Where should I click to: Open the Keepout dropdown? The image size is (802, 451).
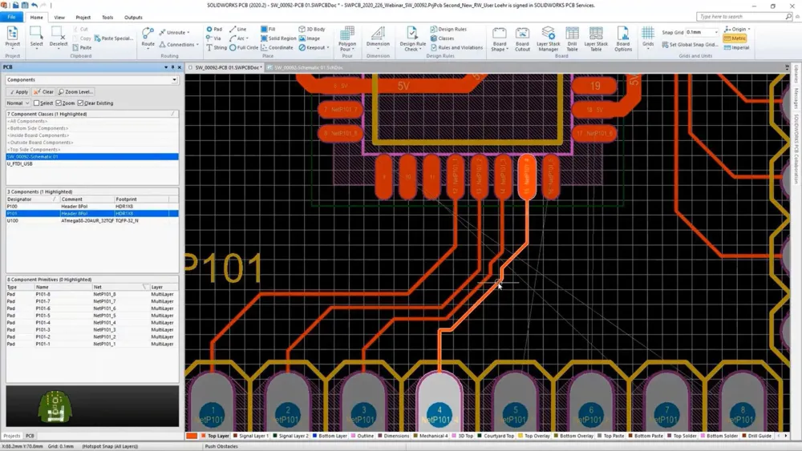327,47
